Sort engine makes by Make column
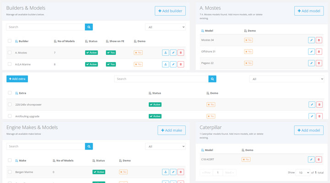 (21, 161)
